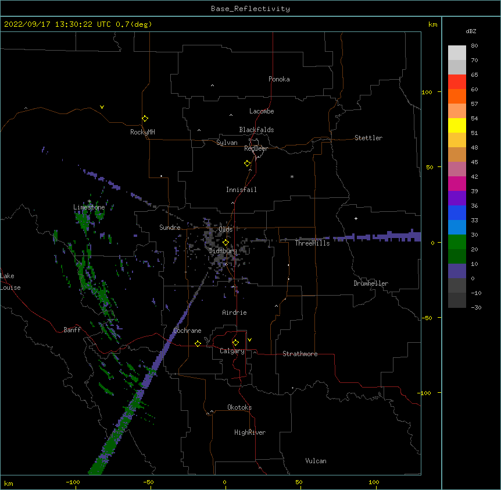The image size is (501, 490).
Task: Click the Strathmore city label
Action: tap(300, 354)
